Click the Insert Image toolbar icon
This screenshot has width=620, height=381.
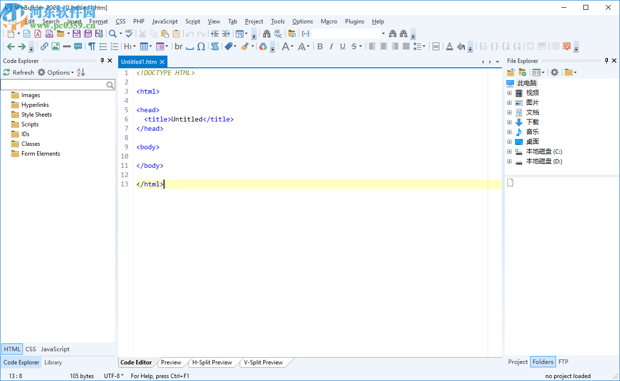56,46
